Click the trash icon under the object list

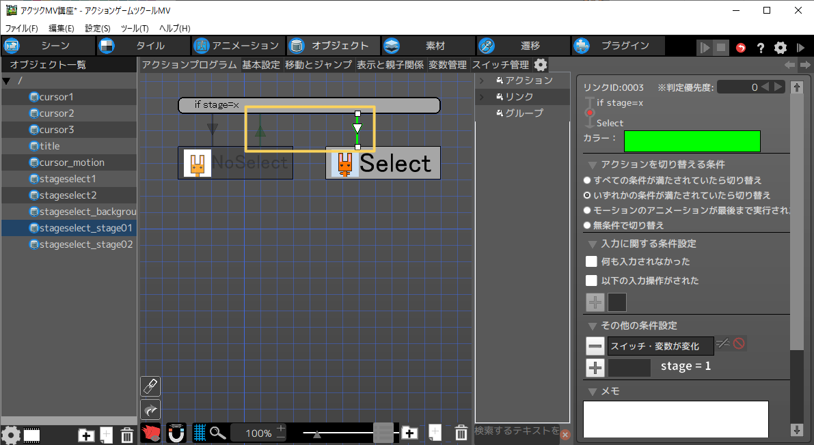pos(127,435)
